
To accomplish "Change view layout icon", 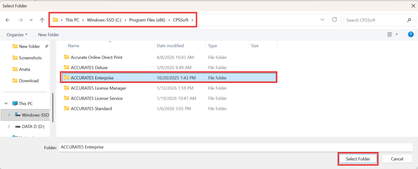I will pos(390,34).
